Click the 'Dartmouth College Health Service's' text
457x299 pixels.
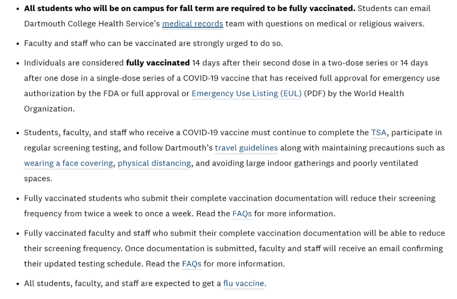point(91,24)
